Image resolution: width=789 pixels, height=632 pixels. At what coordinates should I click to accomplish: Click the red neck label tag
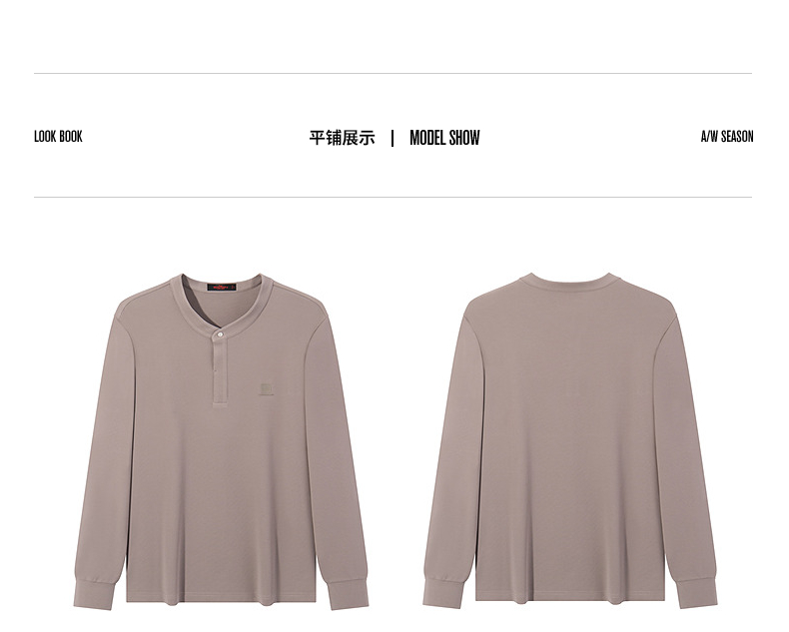222,288
